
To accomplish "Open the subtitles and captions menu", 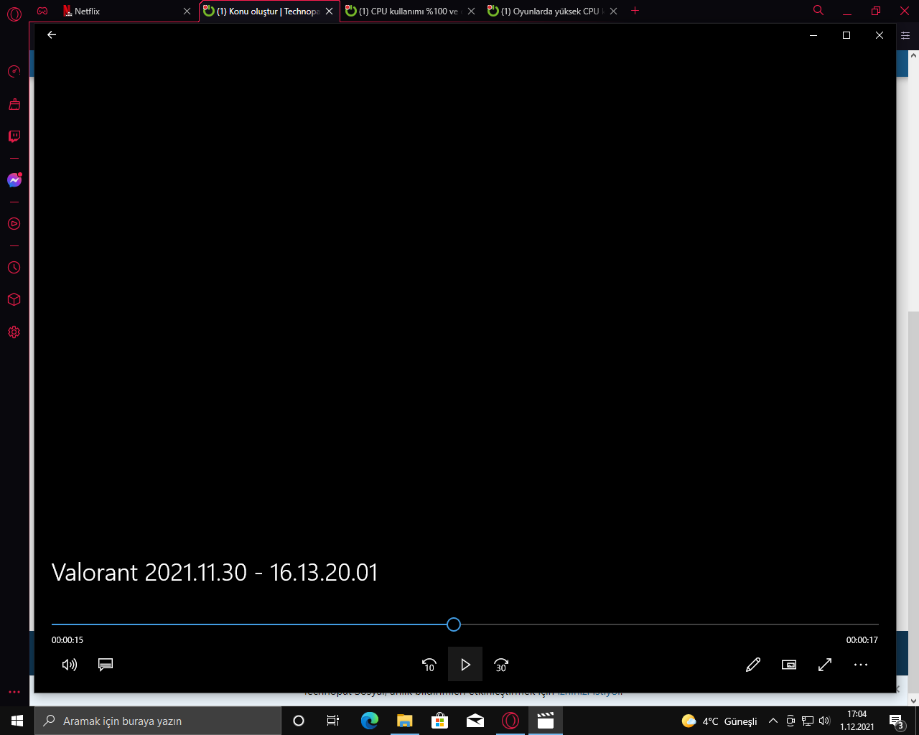I will coord(106,665).
